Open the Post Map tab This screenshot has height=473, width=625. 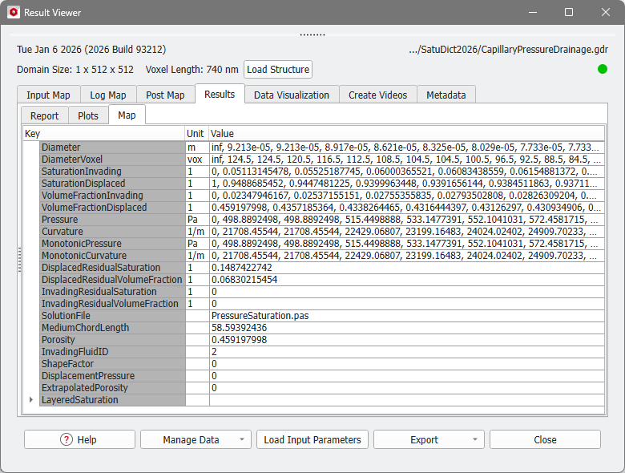165,95
